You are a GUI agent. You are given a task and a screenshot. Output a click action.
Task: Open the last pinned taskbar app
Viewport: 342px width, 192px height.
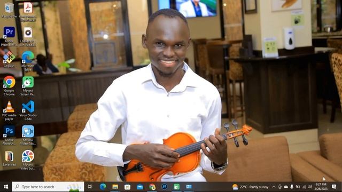click(189, 187)
